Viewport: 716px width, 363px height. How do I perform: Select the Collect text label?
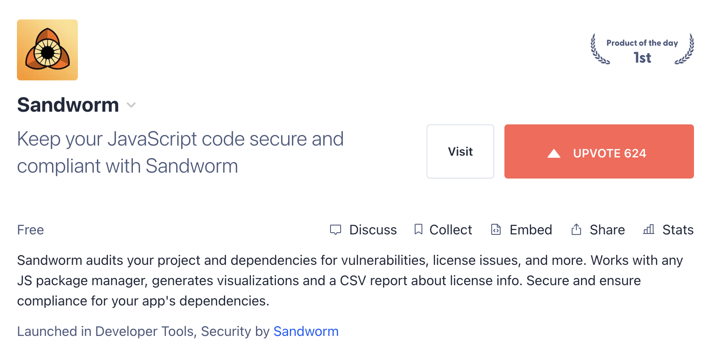[451, 230]
